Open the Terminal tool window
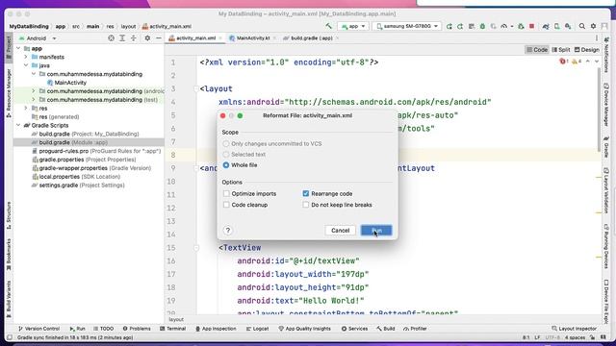Viewport: 616px width, 346px height. [173, 329]
